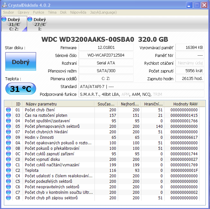Select the C: Z: disk status orb
Image resolution: width=210 pixels, height=209 pixels.
point(4,19)
